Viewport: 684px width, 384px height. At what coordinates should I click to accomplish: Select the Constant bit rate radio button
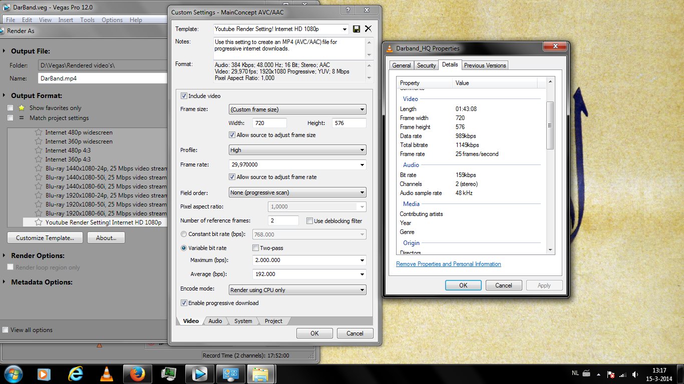[184, 234]
